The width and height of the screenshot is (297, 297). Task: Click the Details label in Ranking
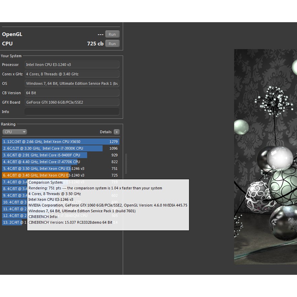click(x=106, y=132)
